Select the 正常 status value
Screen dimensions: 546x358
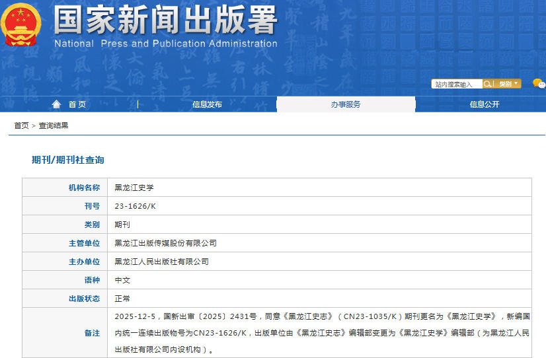click(122, 299)
